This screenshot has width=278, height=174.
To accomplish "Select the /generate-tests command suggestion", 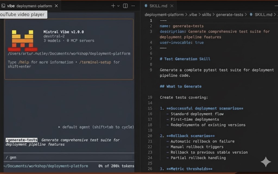I will click(22, 140).
